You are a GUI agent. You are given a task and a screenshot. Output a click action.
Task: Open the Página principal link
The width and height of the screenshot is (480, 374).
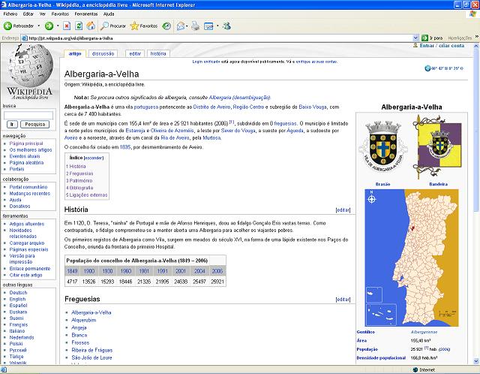(26, 143)
